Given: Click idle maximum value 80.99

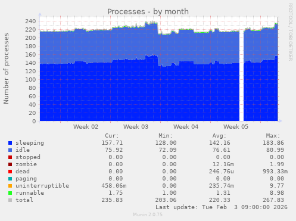Looking at the screenshot, I should [275, 150].
